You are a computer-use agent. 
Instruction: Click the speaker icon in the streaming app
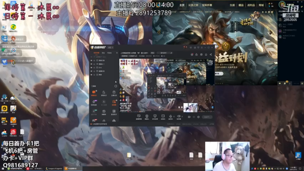pos(179,117)
